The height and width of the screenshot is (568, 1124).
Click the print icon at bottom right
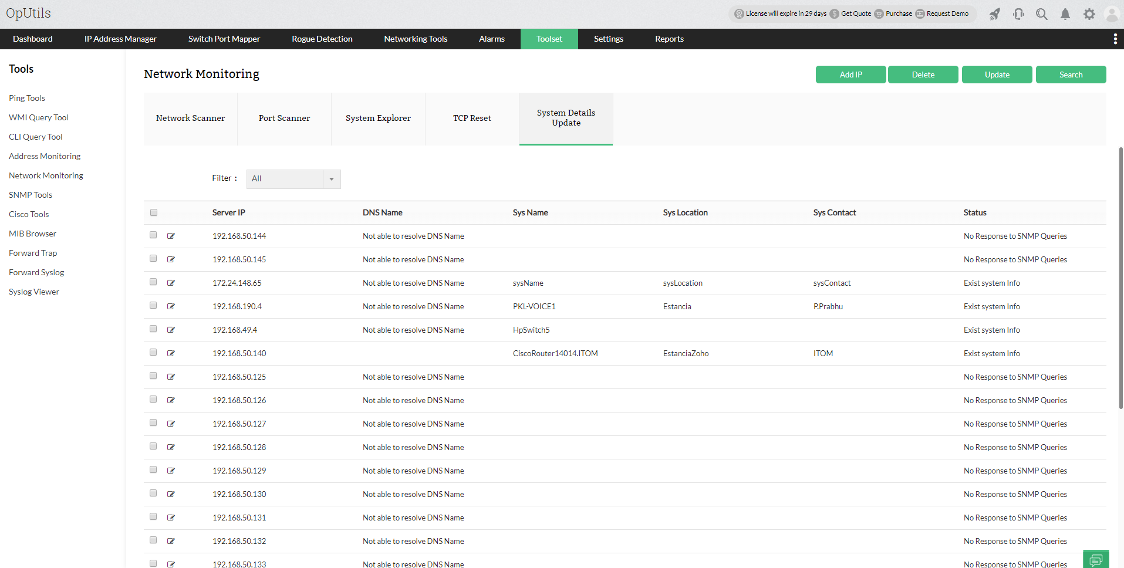tap(1096, 559)
